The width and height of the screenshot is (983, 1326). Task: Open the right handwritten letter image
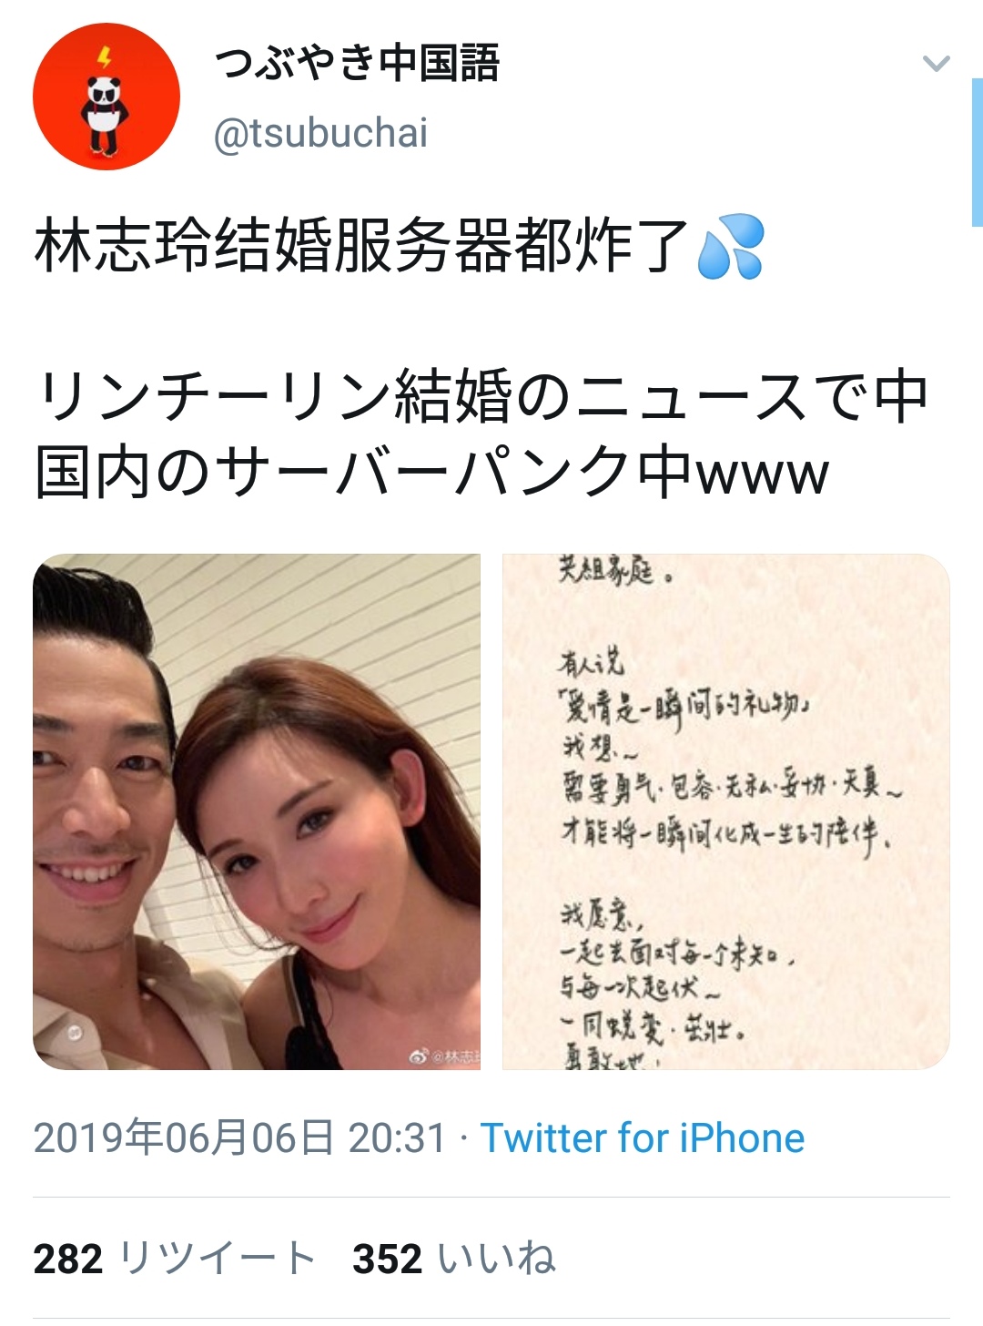pyautogui.click(x=726, y=811)
